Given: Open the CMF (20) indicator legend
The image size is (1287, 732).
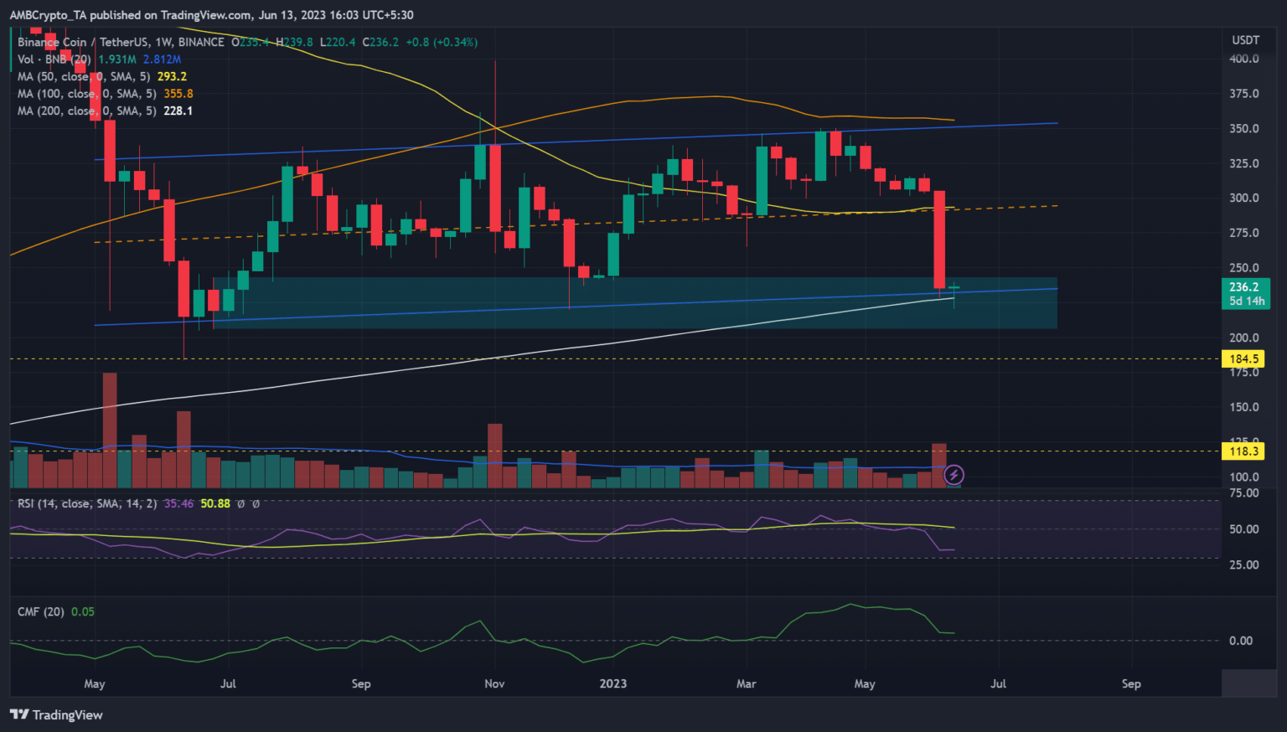Looking at the screenshot, I should coord(40,611).
